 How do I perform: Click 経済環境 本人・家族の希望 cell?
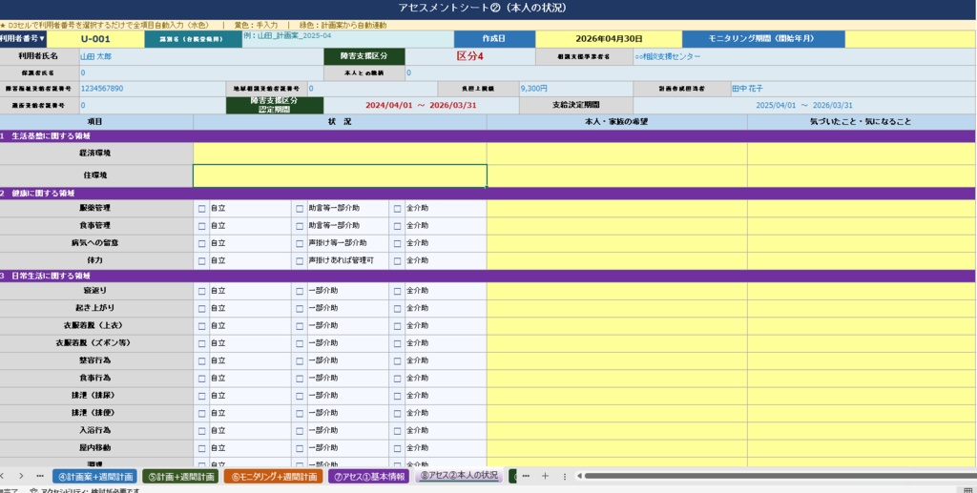tap(617, 154)
